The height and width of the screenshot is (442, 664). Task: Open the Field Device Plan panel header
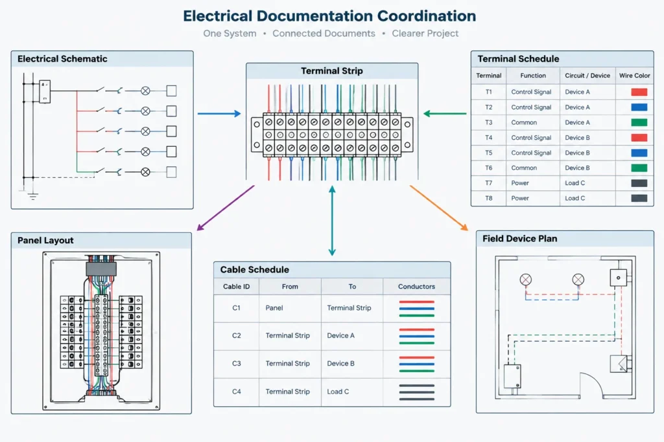coord(565,239)
